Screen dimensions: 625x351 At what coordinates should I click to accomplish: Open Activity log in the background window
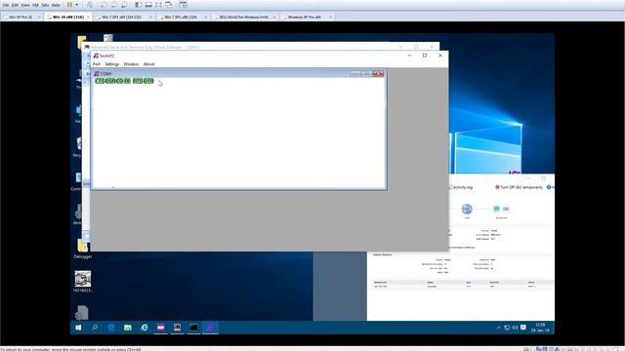(462, 187)
